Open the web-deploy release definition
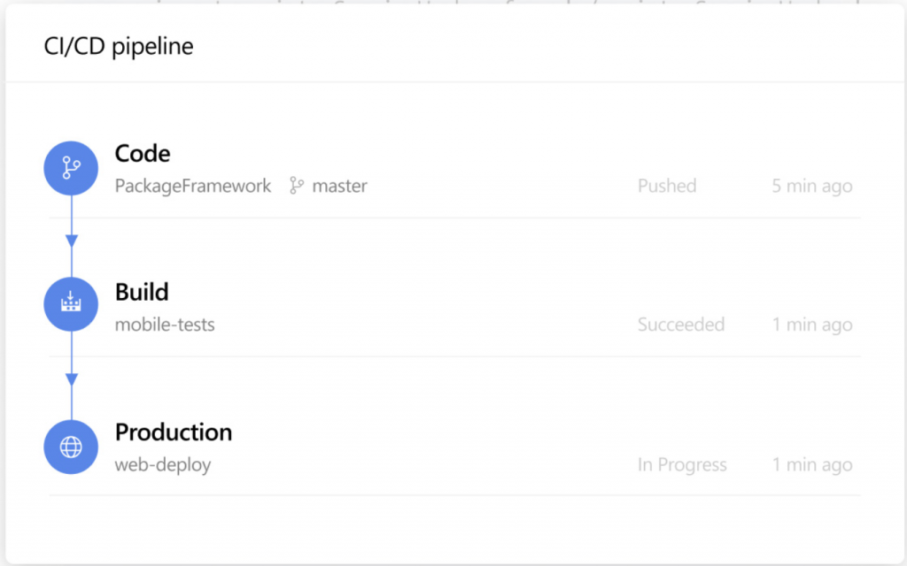Screen dimensions: 907x566 click(x=163, y=465)
